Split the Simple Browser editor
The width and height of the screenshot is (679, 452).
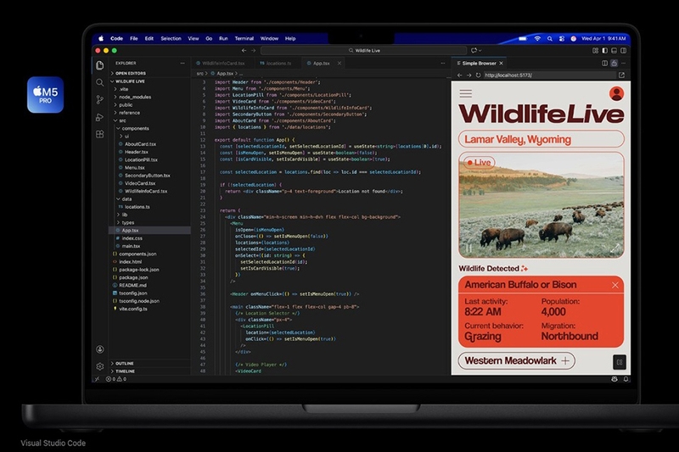[x=604, y=63]
